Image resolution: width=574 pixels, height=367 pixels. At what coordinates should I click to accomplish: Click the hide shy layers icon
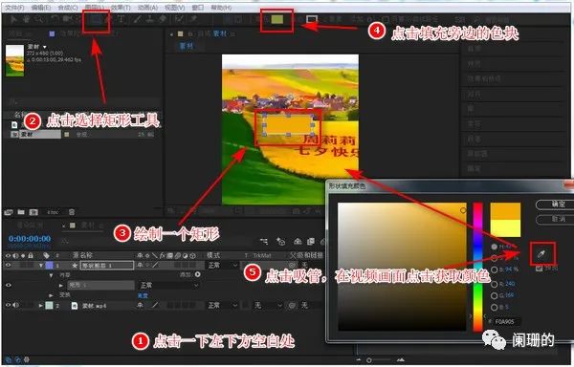pyautogui.click(x=298, y=241)
